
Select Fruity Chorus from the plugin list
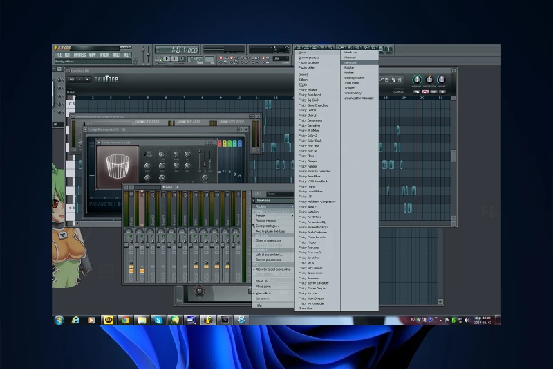click(317, 116)
